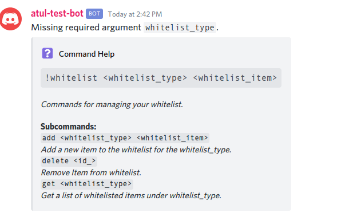This screenshot has height=216, width=345.
Task: Click the question mark Command Help icon
Action: click(x=47, y=53)
